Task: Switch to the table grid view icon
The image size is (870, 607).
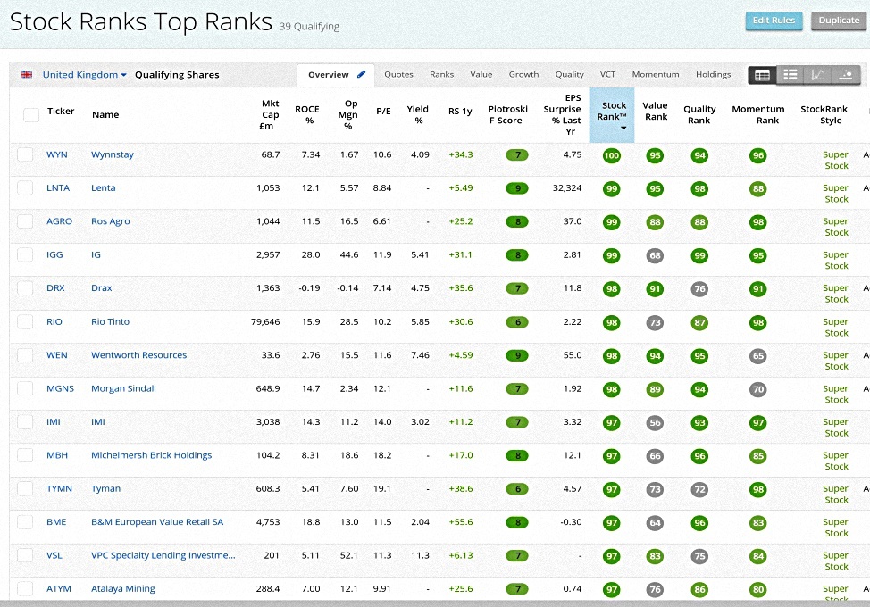Action: 762,75
